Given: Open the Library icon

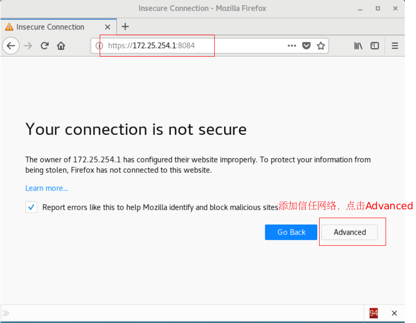Looking at the screenshot, I should coord(358,46).
